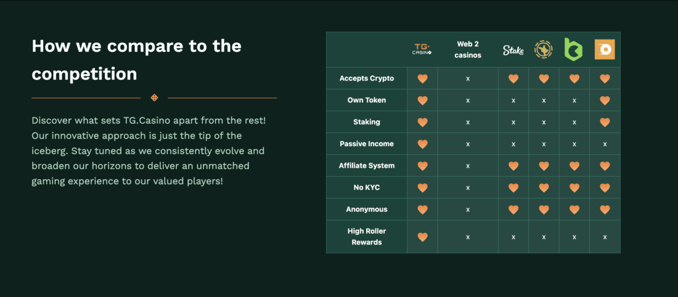Click TG Casino heart for Passive Income
The height and width of the screenshot is (297, 678).
point(422,144)
